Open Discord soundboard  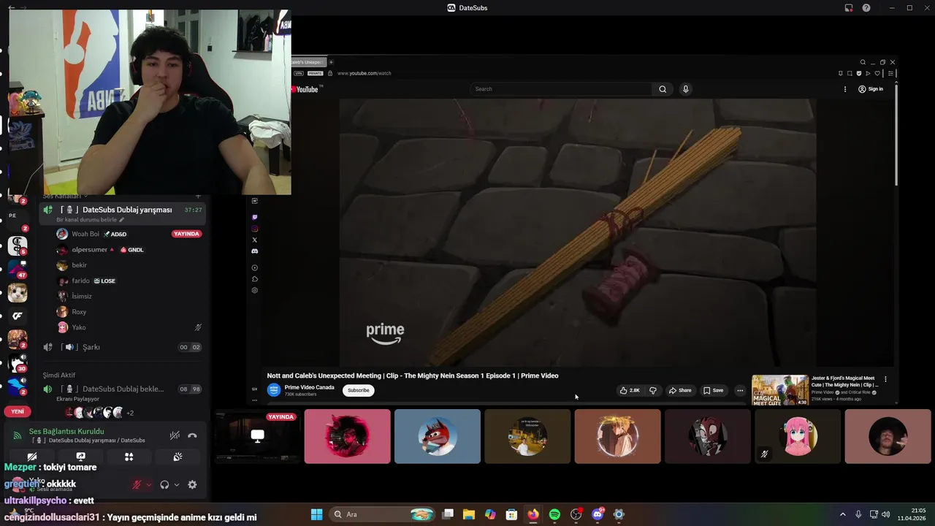(x=177, y=457)
